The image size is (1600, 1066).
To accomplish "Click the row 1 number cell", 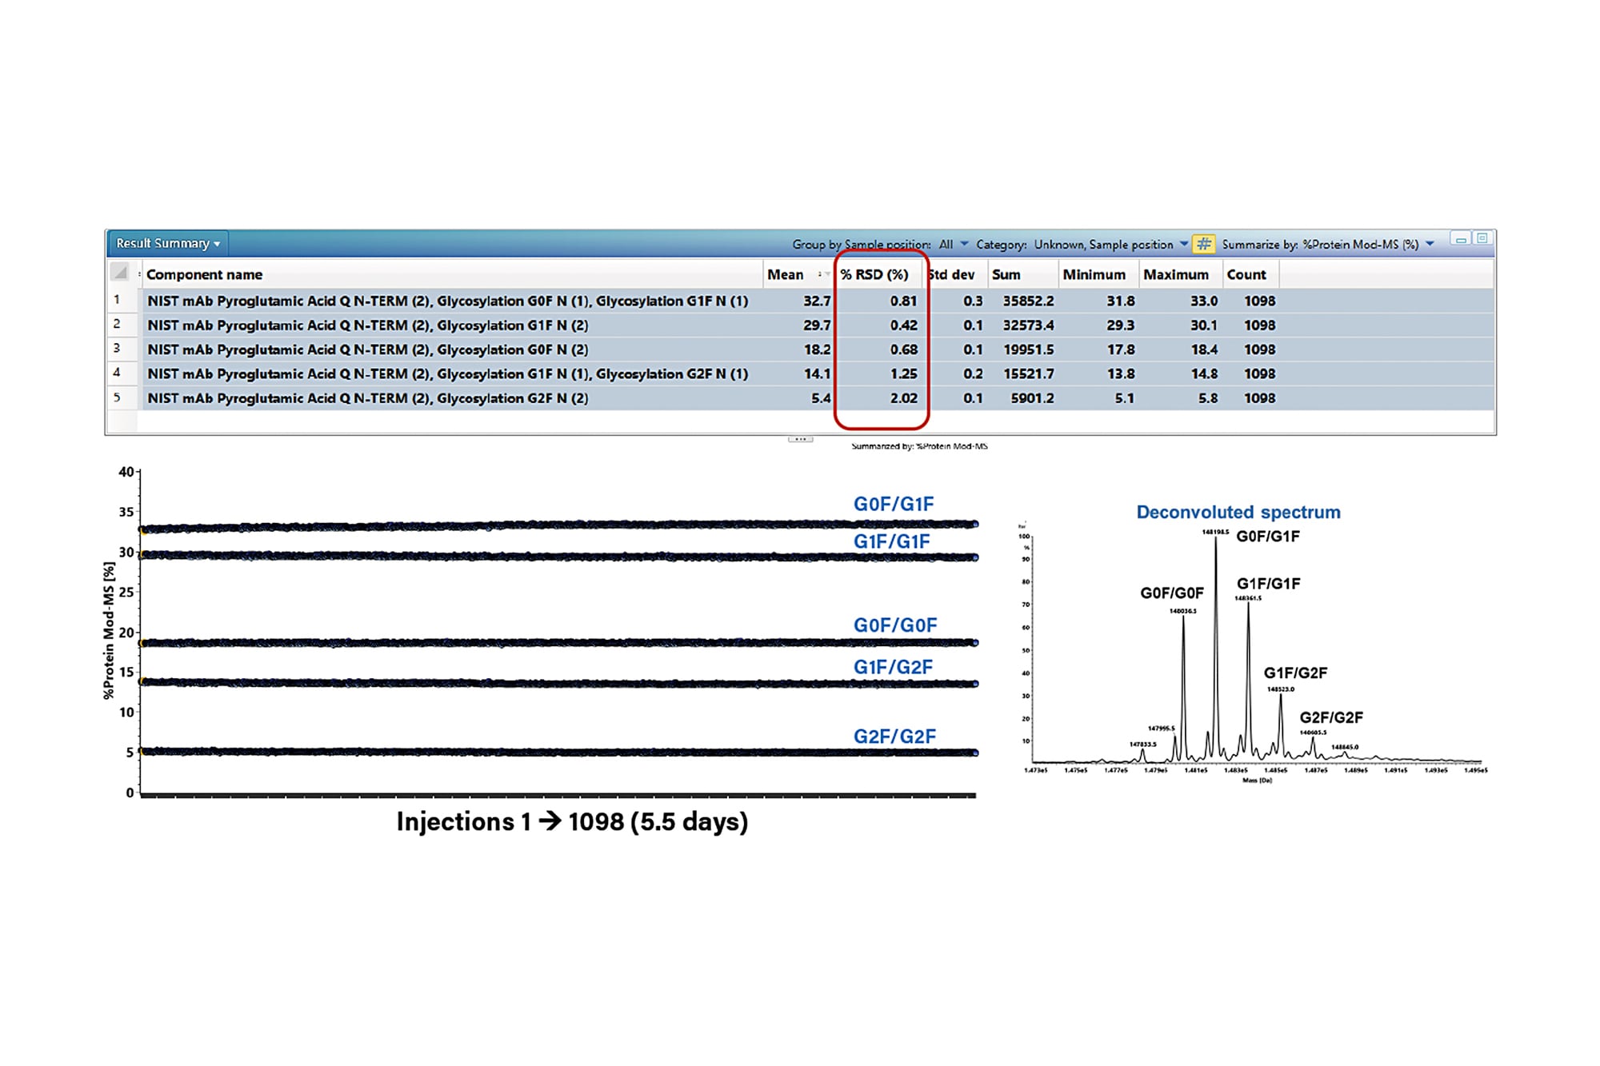I will pos(118,301).
